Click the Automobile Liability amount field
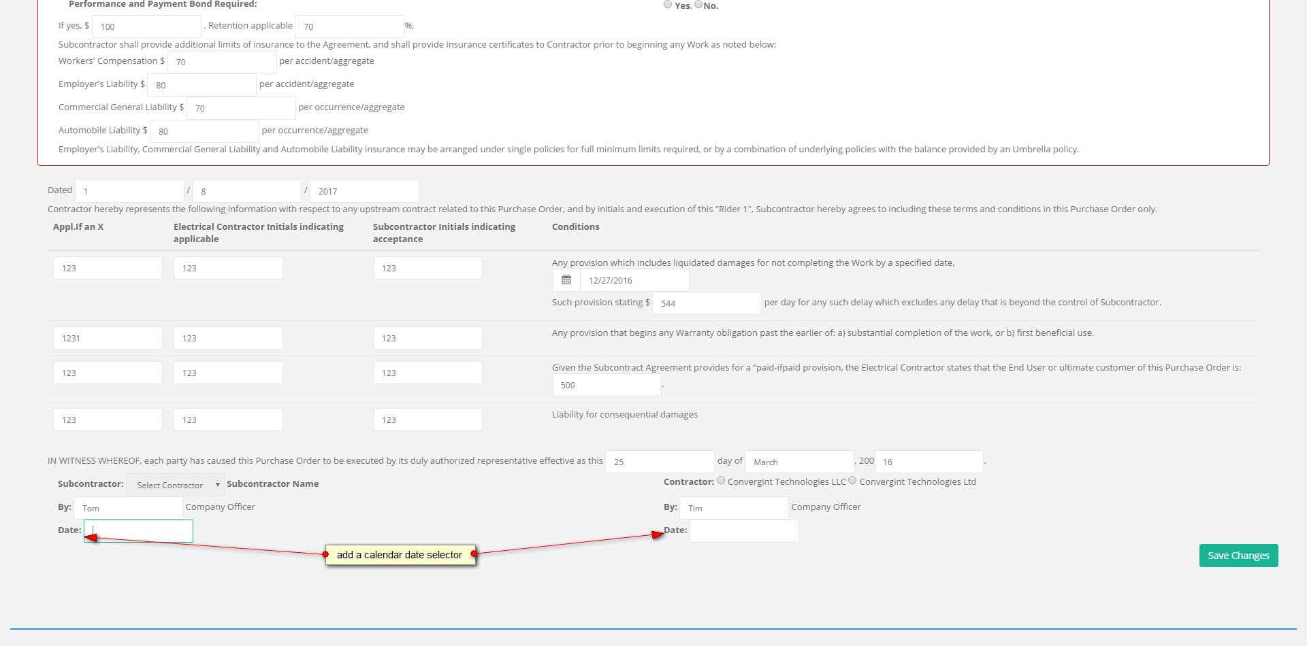 tap(204, 131)
